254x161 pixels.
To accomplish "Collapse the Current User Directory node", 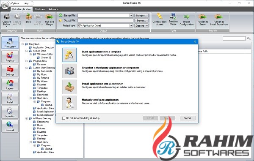I will coord(27,68).
